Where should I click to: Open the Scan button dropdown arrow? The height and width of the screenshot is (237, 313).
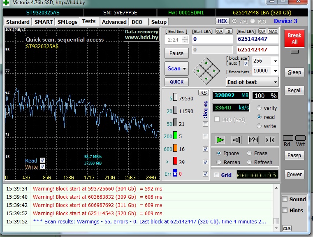point(184,68)
